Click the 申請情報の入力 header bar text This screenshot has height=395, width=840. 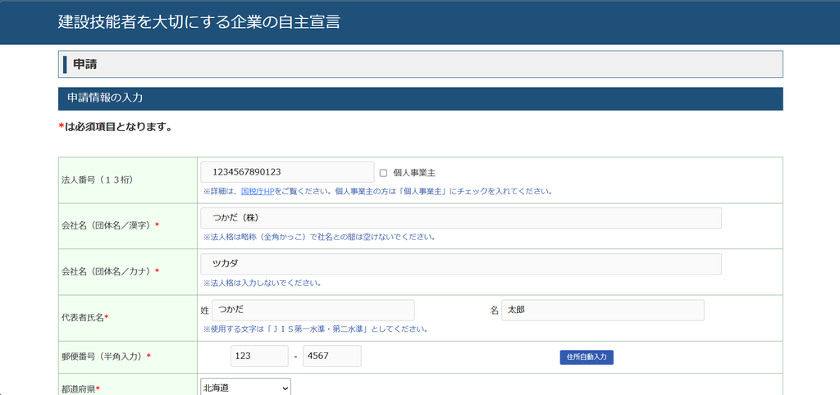104,98
